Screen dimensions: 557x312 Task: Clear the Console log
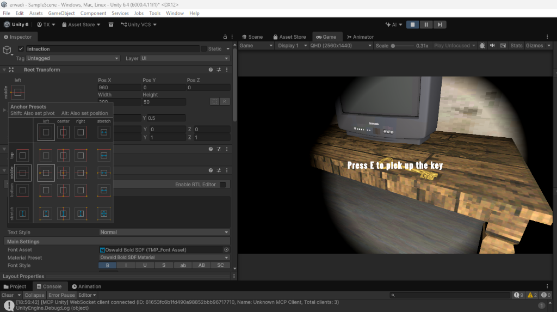coord(8,295)
